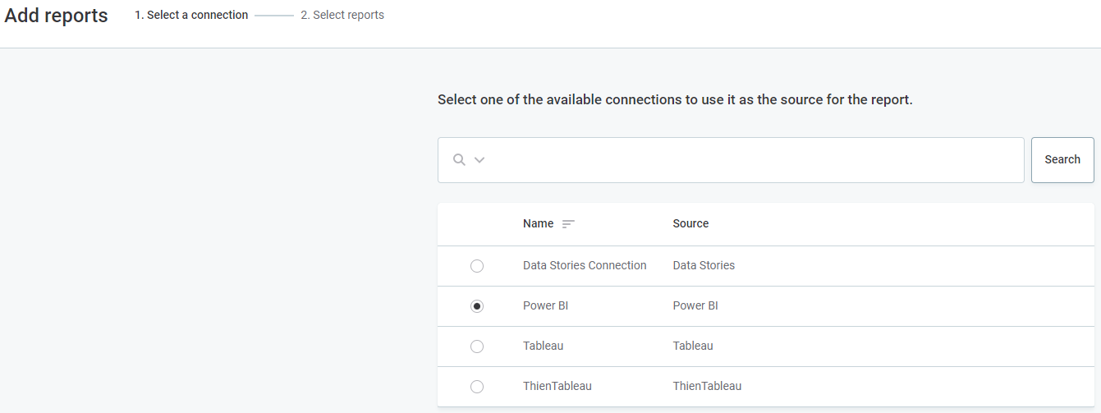Select the Power BI radio button
The height and width of the screenshot is (413, 1101).
(477, 306)
